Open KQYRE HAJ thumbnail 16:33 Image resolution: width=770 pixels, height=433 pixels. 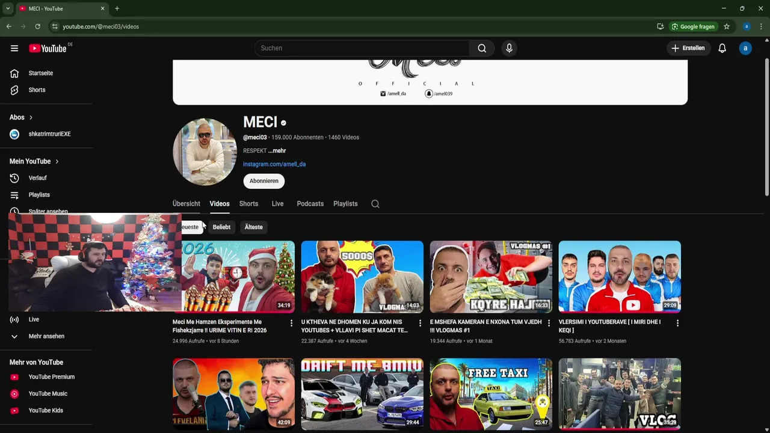click(x=491, y=277)
